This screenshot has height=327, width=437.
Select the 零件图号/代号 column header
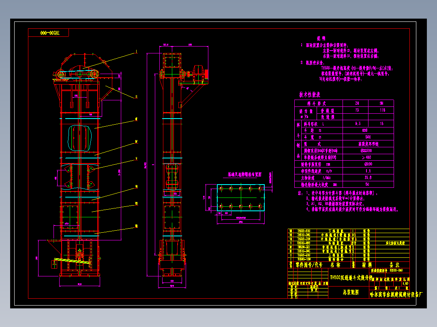click(x=309, y=265)
